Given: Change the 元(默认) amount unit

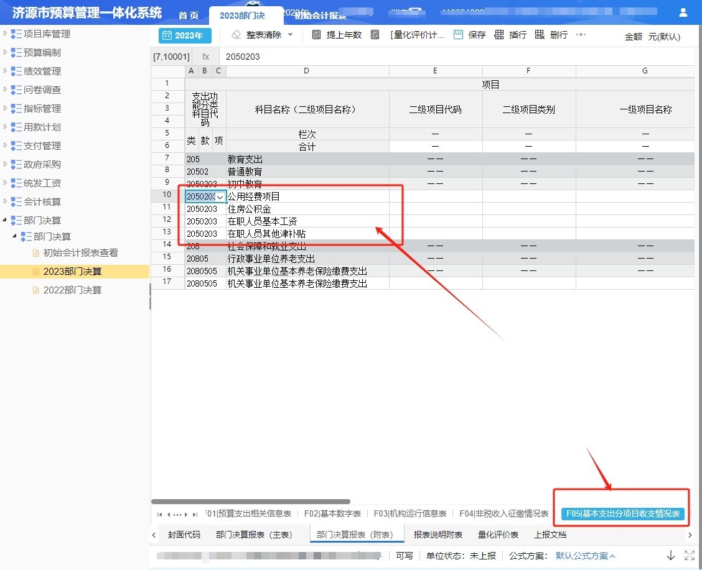Looking at the screenshot, I should point(664,37).
